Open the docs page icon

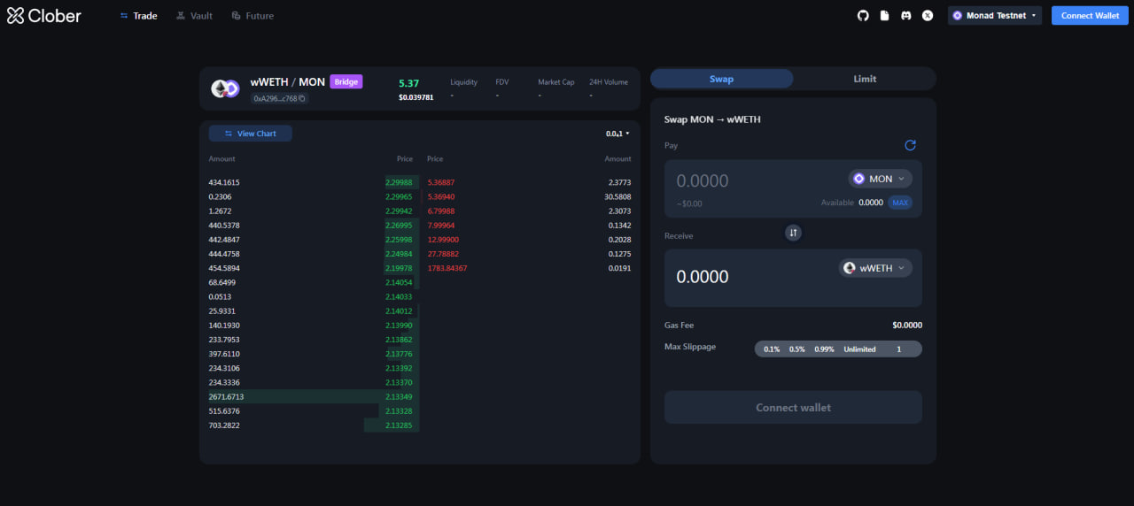pyautogui.click(x=884, y=16)
